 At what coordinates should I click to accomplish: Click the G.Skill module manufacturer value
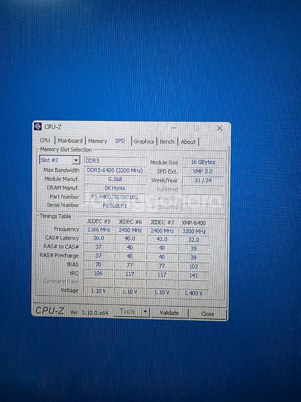pyautogui.click(x=115, y=179)
